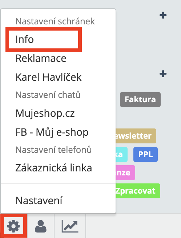Select the tan Newsletter tag
The width and height of the screenshot is (181, 238).
[x=136, y=136]
